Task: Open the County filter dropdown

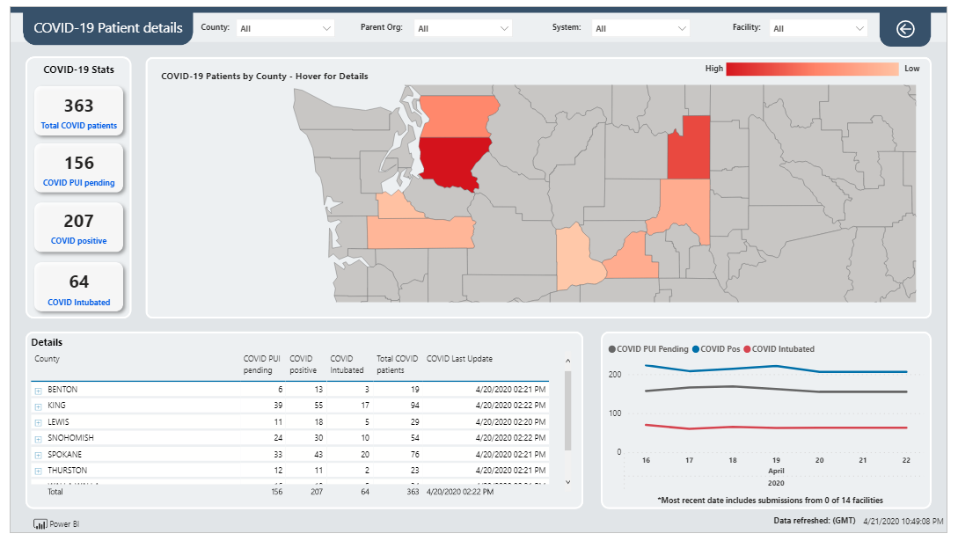Action: [x=285, y=28]
